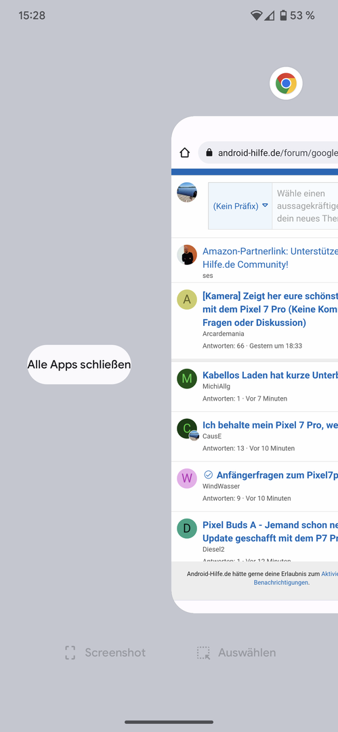Tap Diesel2's teal 'D' avatar
This screenshot has height=732, width=338.
pos(187,529)
